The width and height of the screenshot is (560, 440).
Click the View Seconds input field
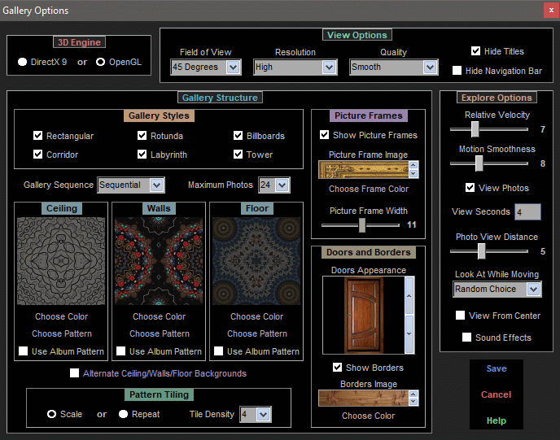(x=527, y=212)
